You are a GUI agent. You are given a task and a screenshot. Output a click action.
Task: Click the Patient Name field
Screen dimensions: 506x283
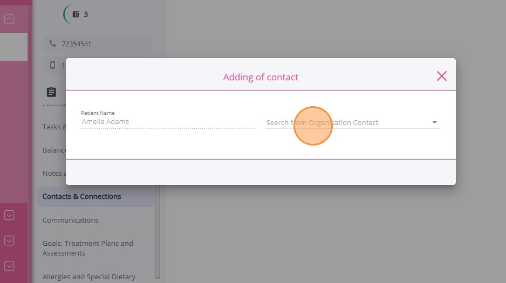[x=168, y=122]
